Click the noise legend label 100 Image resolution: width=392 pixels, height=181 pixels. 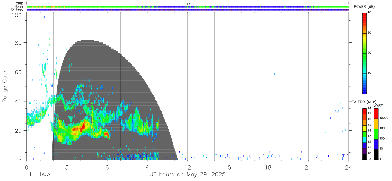point(382,138)
